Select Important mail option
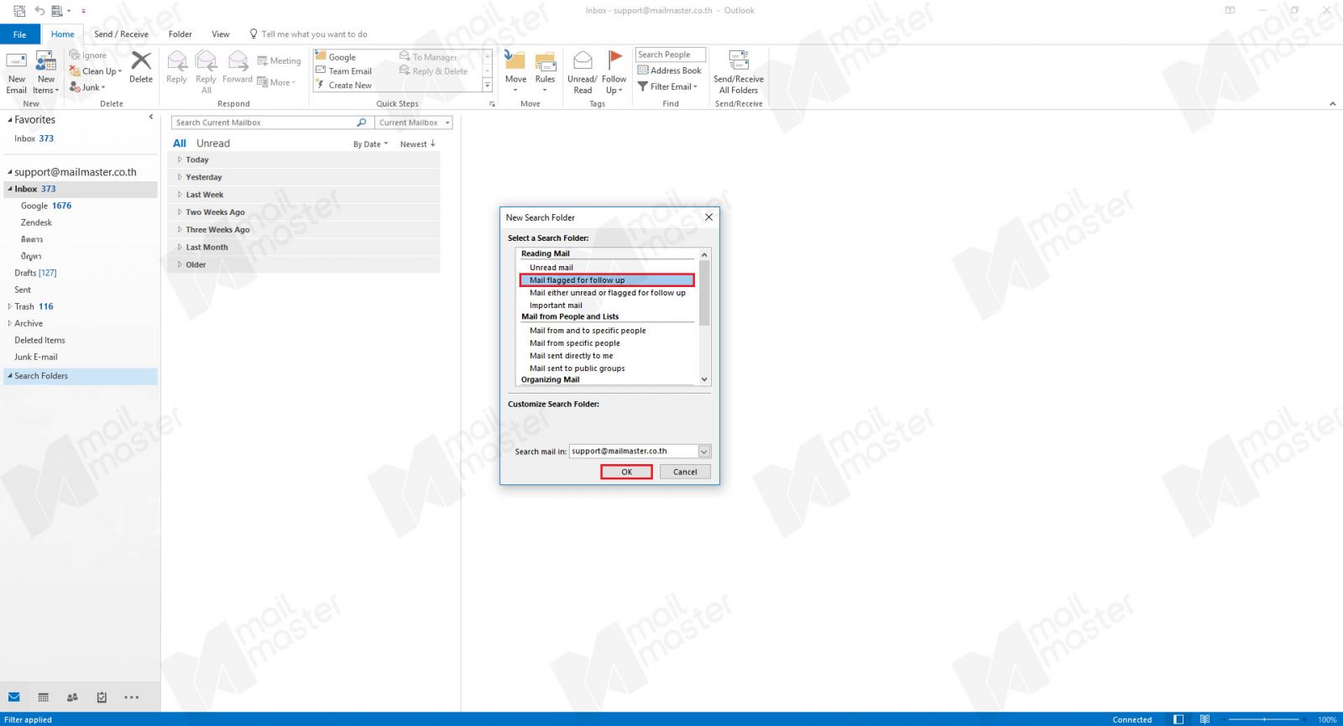This screenshot has height=726, width=1343. [556, 306]
